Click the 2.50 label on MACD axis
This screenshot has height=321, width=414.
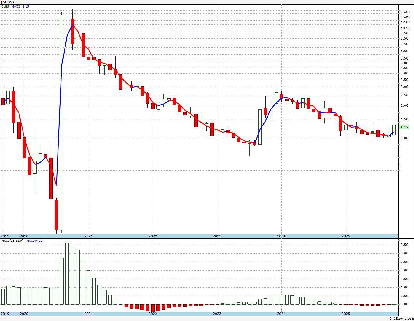pos(404,262)
